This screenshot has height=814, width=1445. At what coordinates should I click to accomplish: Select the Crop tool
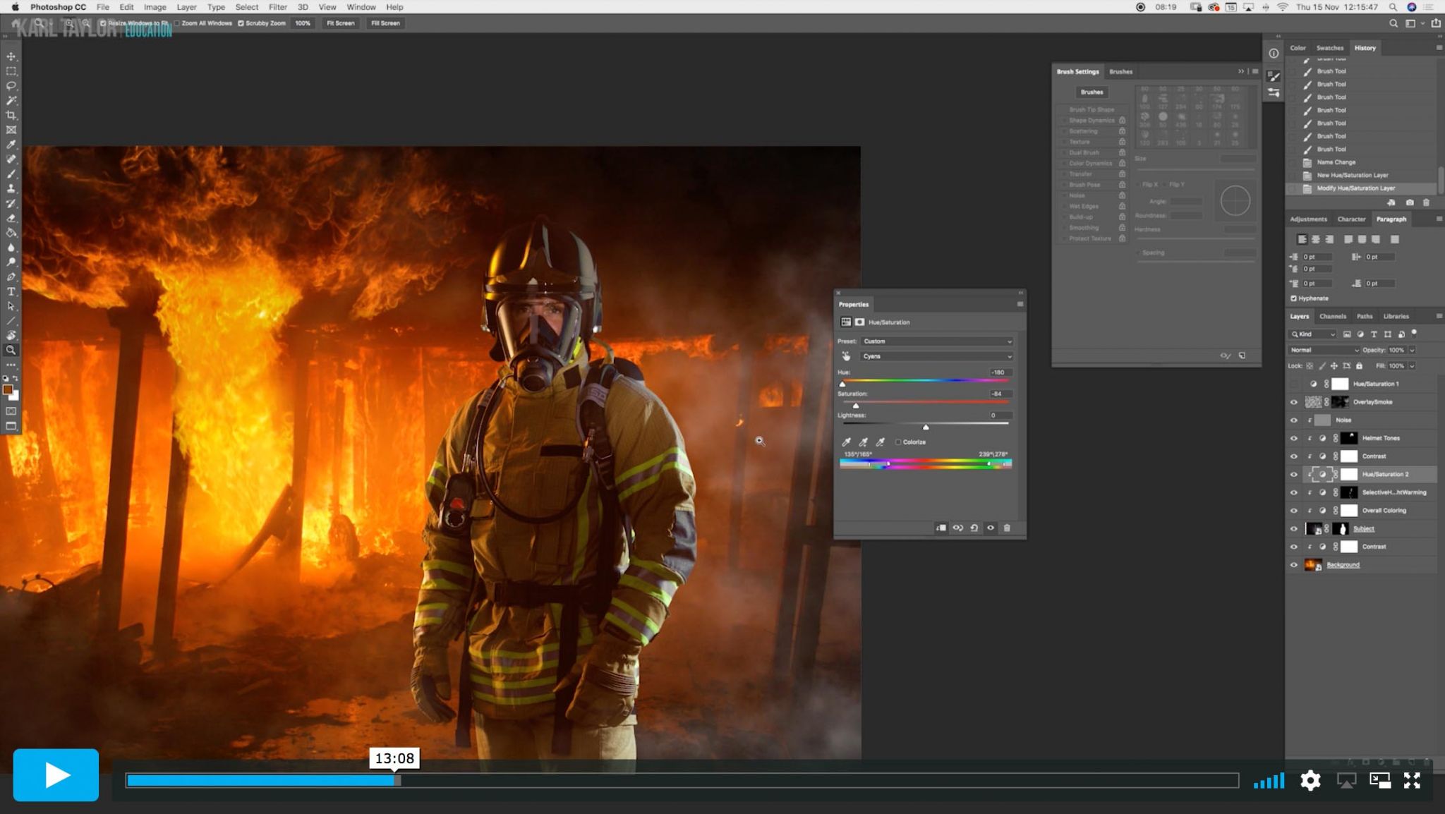click(x=11, y=115)
